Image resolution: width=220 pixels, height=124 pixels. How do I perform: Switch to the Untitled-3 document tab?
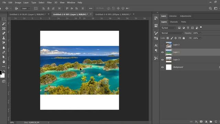click(113, 14)
